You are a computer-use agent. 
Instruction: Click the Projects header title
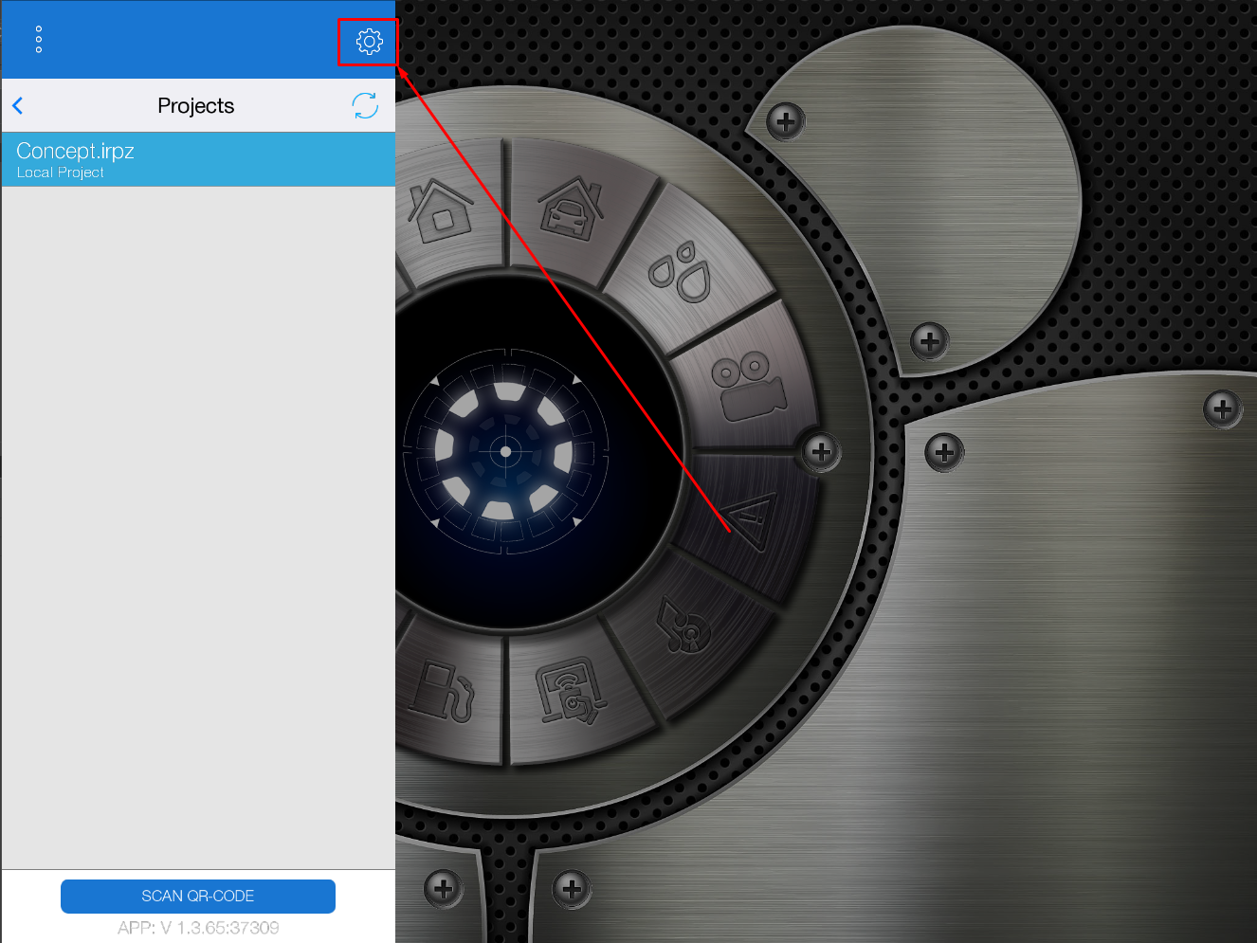[x=195, y=105]
